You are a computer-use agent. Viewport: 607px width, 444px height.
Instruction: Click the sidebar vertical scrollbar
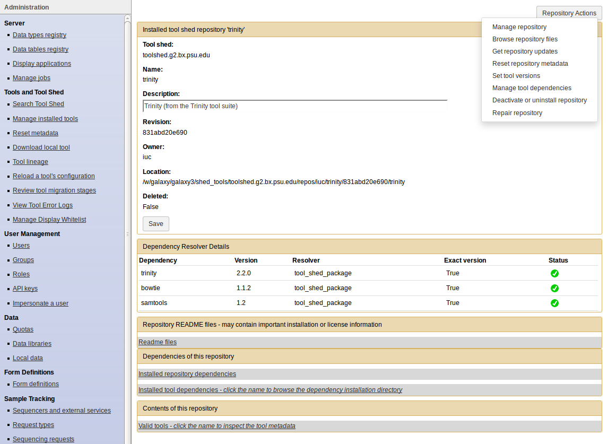click(x=127, y=232)
